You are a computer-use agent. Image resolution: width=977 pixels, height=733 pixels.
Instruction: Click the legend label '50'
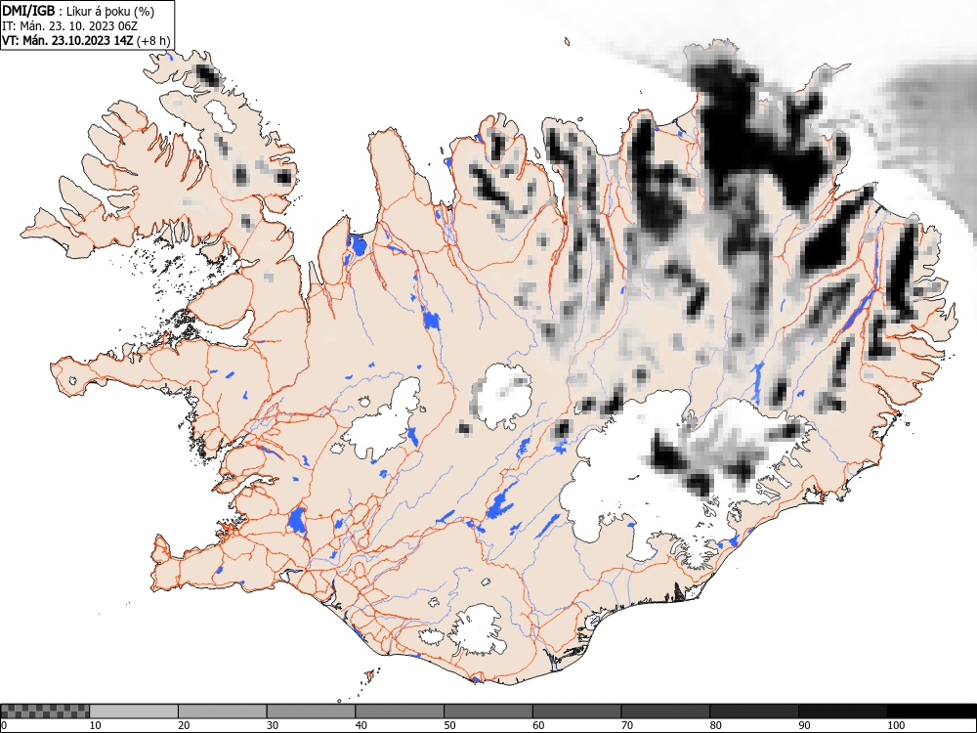449,725
